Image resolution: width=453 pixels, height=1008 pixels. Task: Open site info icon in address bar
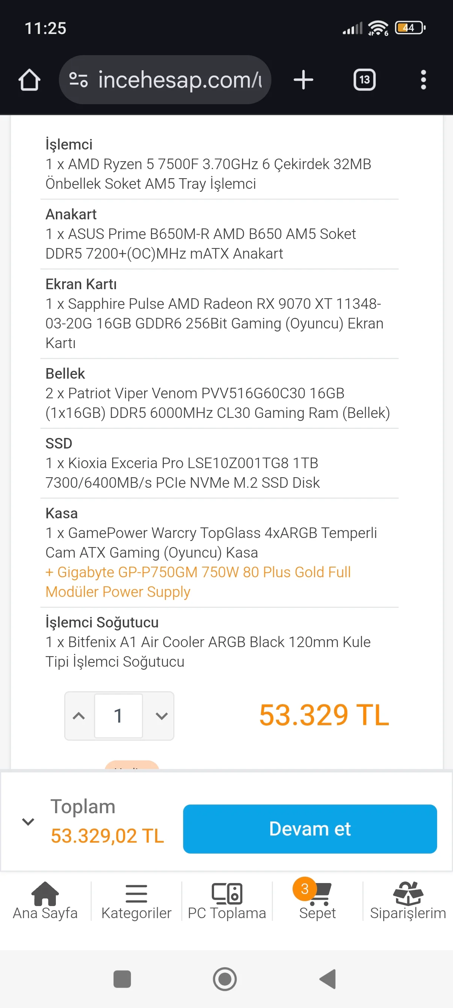point(78,80)
